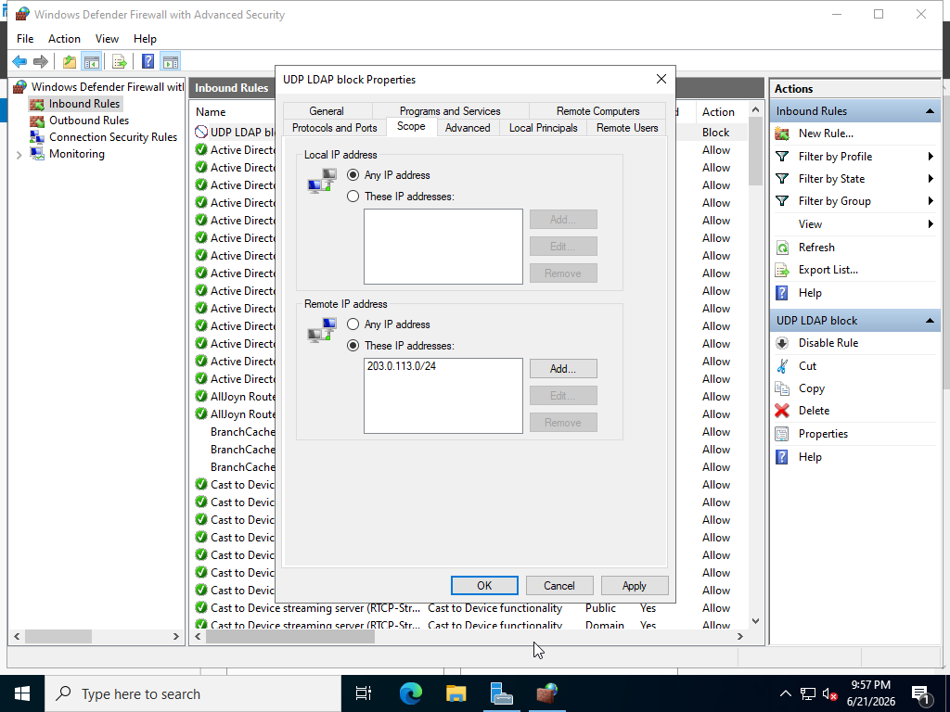Collapse the Inbound Rules actions section
This screenshot has height=712, width=950.
930,111
